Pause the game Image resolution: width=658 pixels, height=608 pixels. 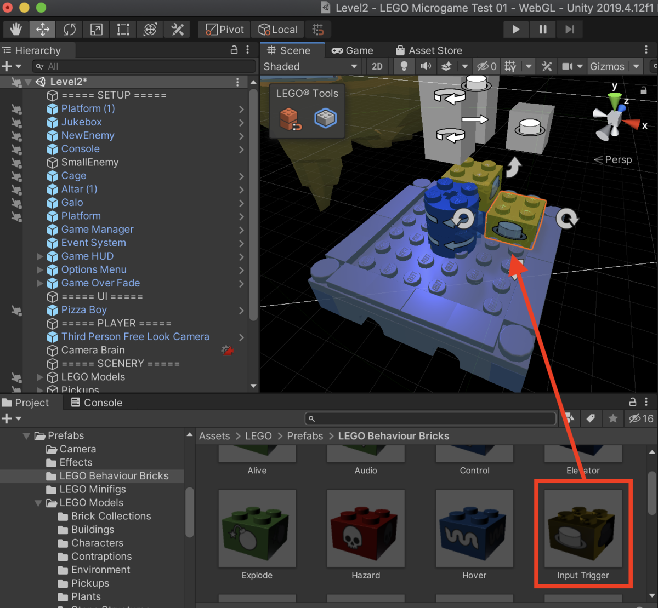[x=543, y=30]
